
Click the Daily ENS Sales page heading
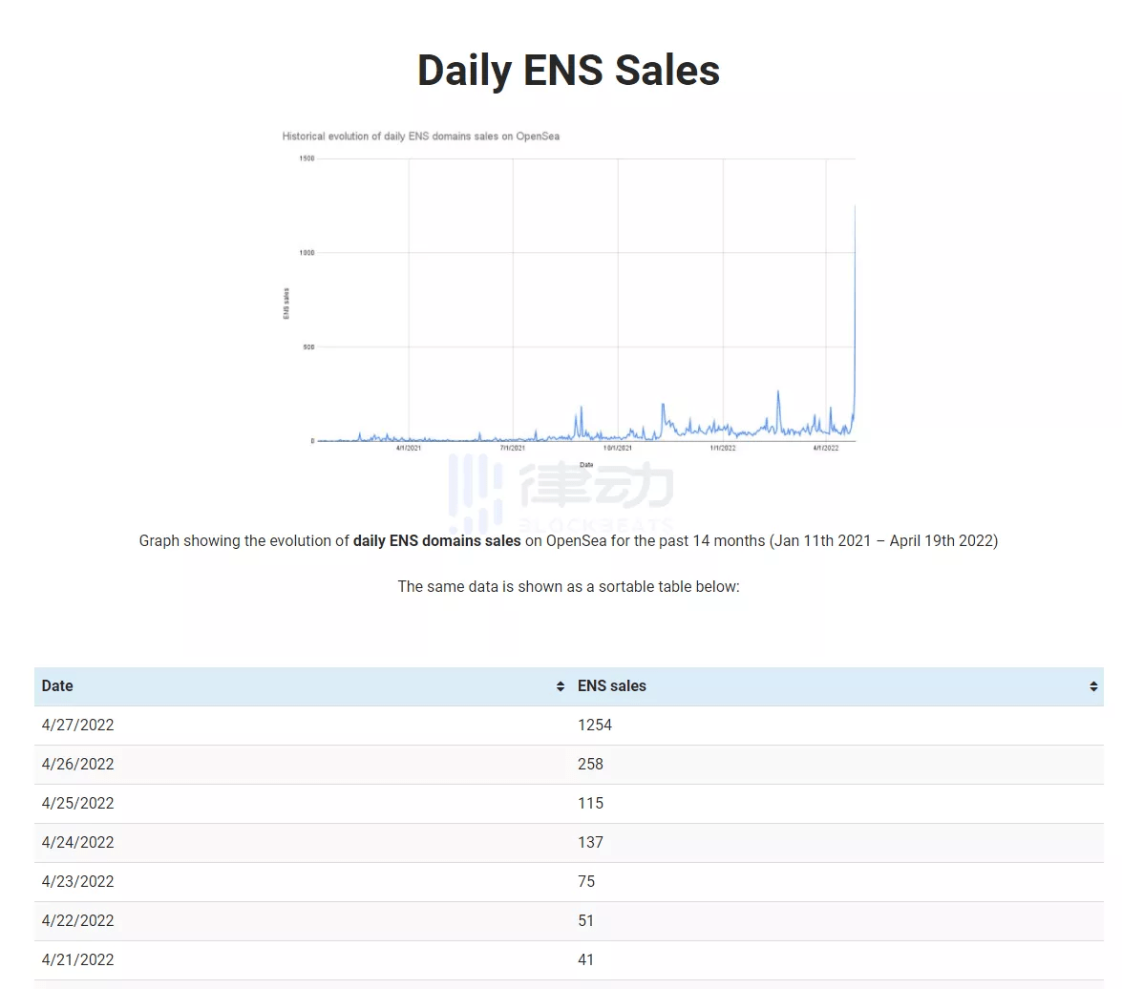tap(567, 70)
